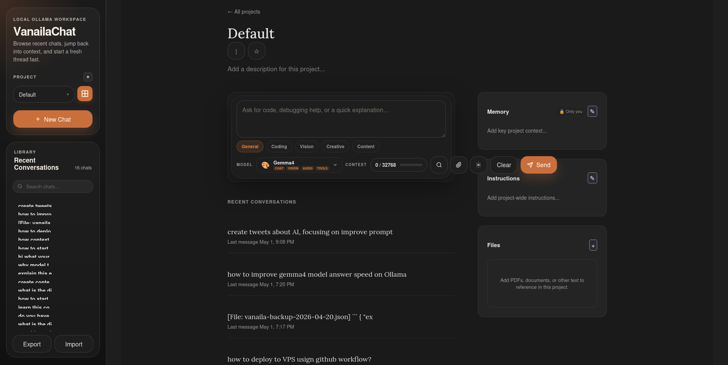Attach a file using the paperclip icon
Screen dimensions: 728x365
coord(459,165)
